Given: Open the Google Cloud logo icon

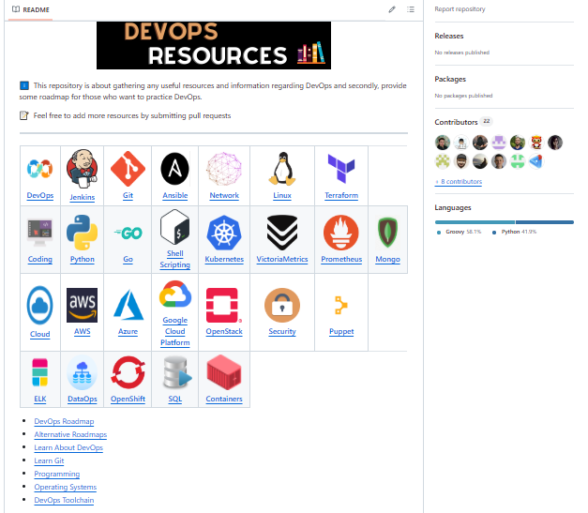Looking at the screenshot, I should tap(175, 294).
